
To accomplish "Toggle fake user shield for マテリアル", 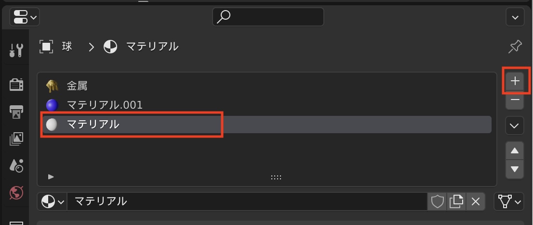I will click(437, 201).
